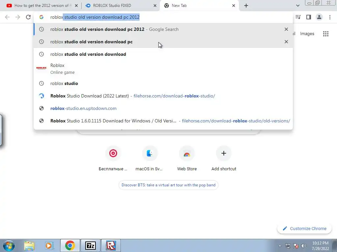Open the Discover BTS virtual art tour link
Viewport: 337px width, 252px height.
168,185
